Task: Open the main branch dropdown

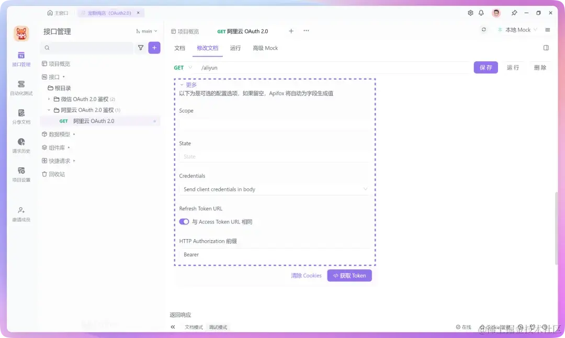Action: pyautogui.click(x=146, y=31)
